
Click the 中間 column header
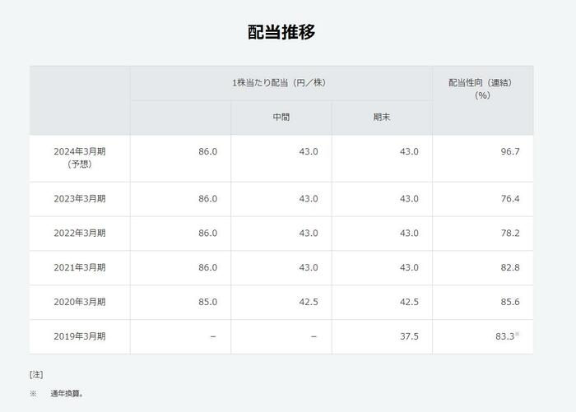tap(281, 118)
